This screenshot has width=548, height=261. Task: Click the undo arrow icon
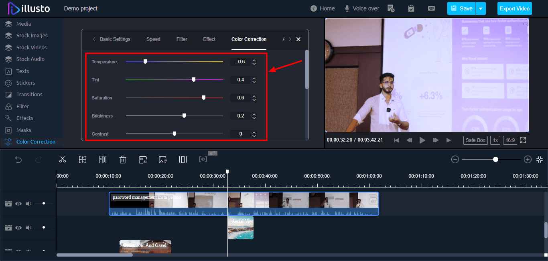click(x=18, y=160)
